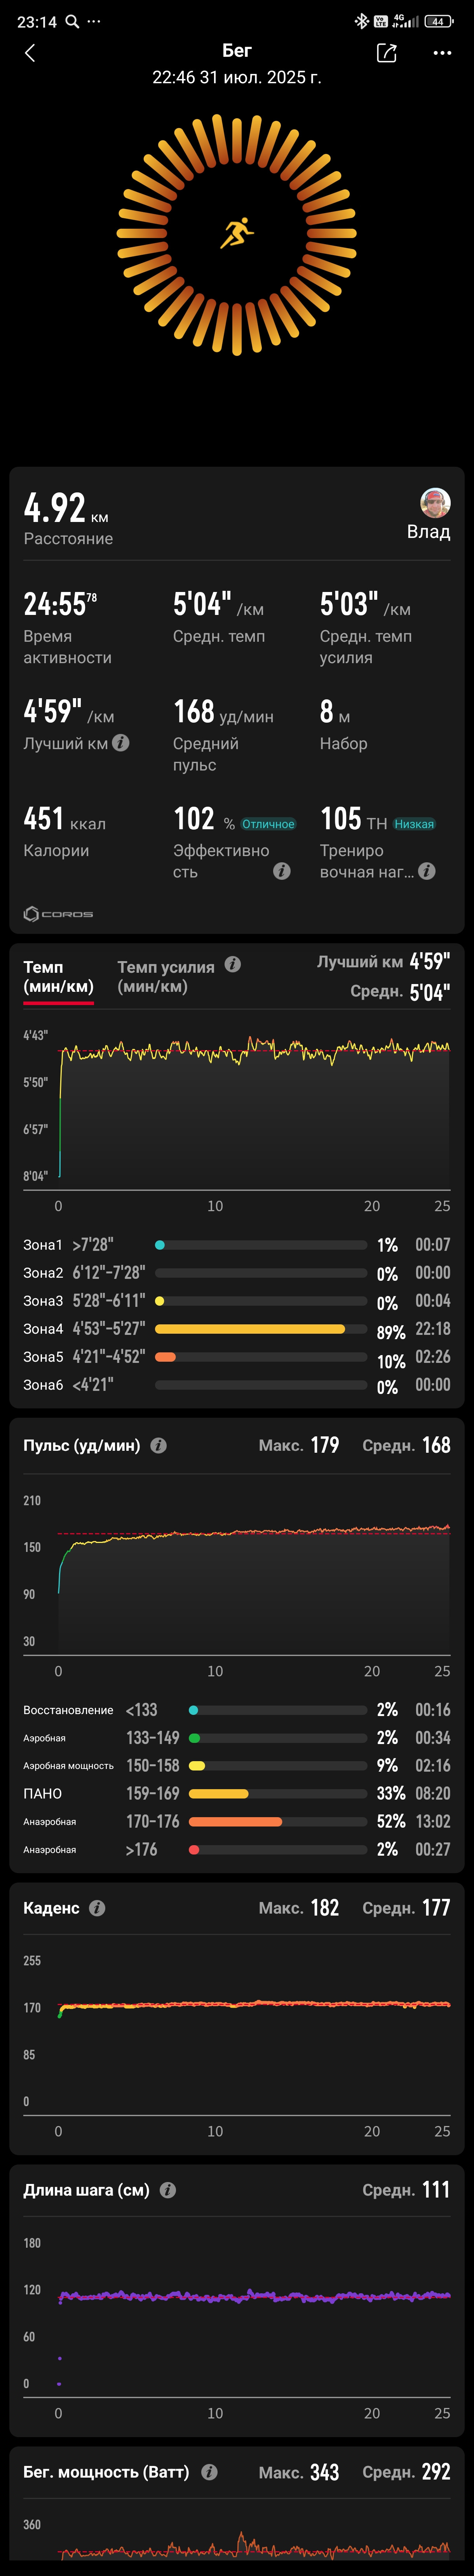Tap the Зона3 5'28"-6'11" row
This screenshot has width=474, height=2576.
(x=237, y=1301)
